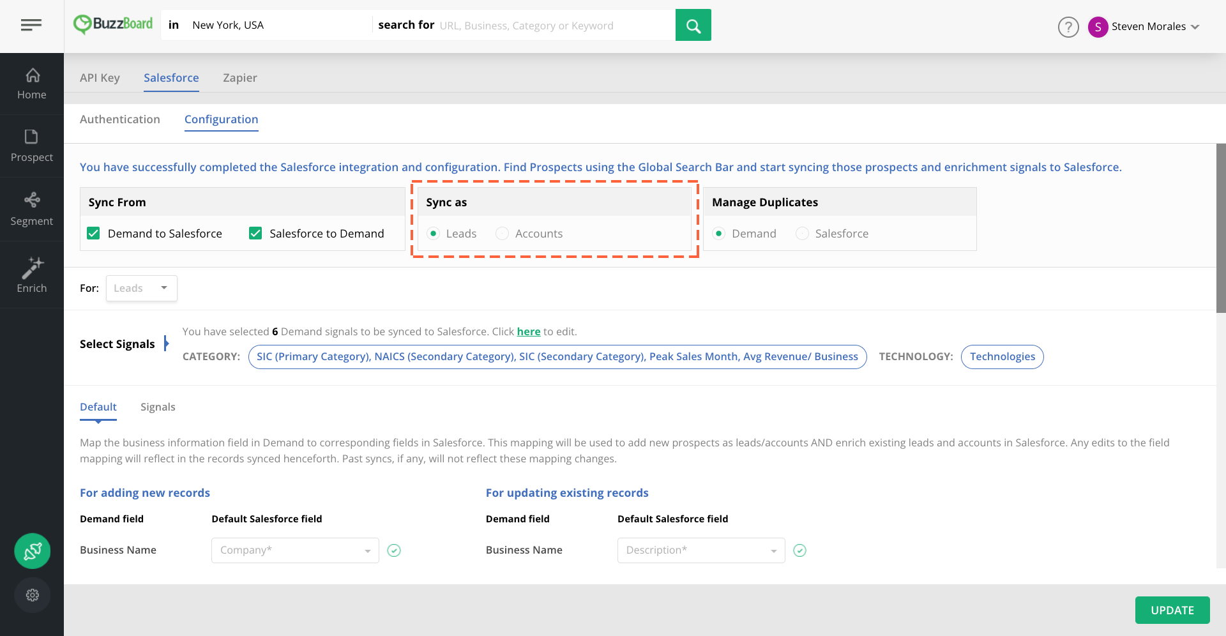Open Segment in sidebar
Viewport: 1226px width, 636px height.
32,209
